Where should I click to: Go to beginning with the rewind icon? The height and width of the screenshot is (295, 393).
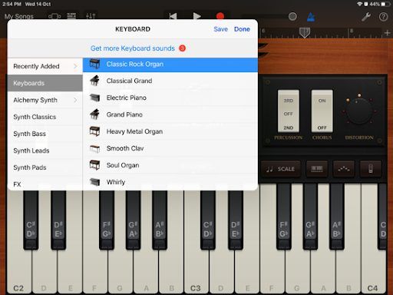pyautogui.click(x=173, y=16)
